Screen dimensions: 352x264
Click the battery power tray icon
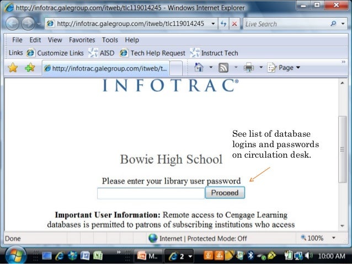coord(288,256)
